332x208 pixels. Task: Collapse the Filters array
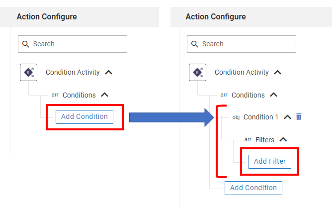(283, 140)
